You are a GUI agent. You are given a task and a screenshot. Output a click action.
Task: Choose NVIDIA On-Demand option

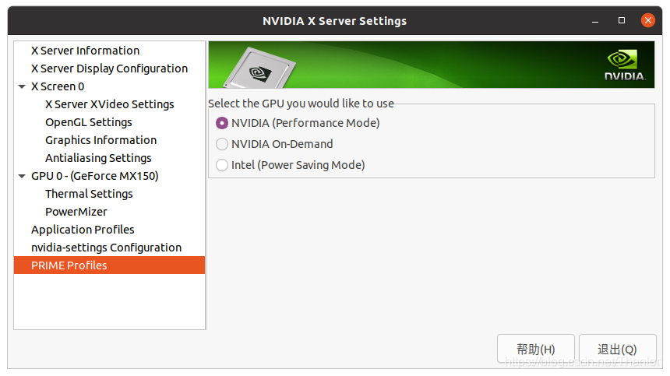click(222, 144)
